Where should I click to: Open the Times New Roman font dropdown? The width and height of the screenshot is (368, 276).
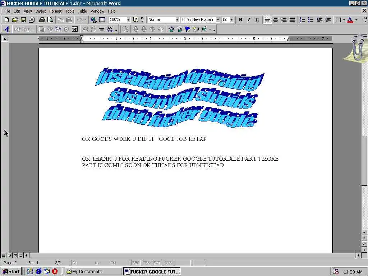click(218, 20)
